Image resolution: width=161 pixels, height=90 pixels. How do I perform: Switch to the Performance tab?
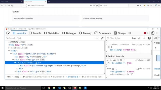(103, 33)
